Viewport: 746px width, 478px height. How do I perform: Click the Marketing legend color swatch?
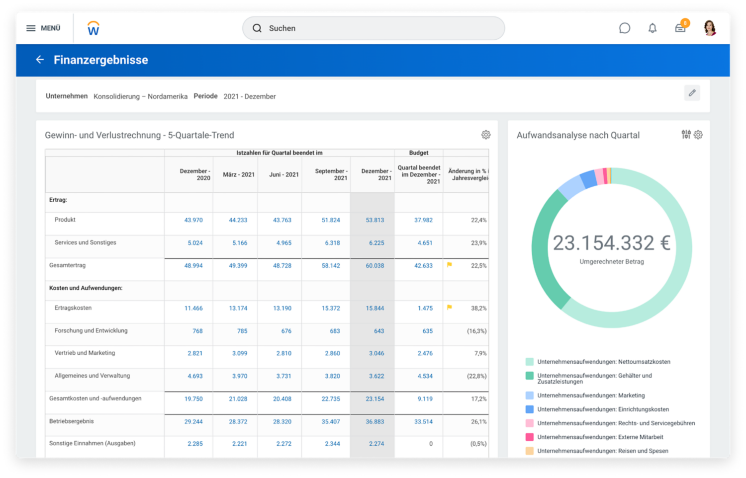530,396
